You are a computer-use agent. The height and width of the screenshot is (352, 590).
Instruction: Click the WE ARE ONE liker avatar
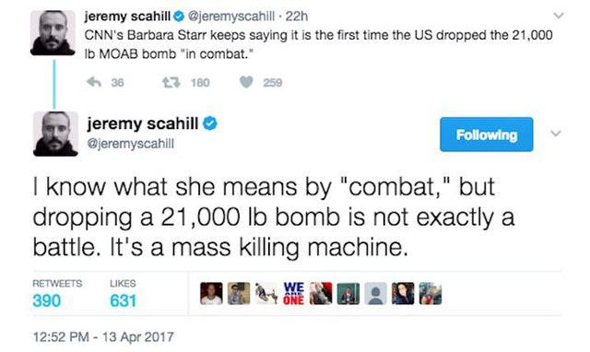(x=293, y=293)
